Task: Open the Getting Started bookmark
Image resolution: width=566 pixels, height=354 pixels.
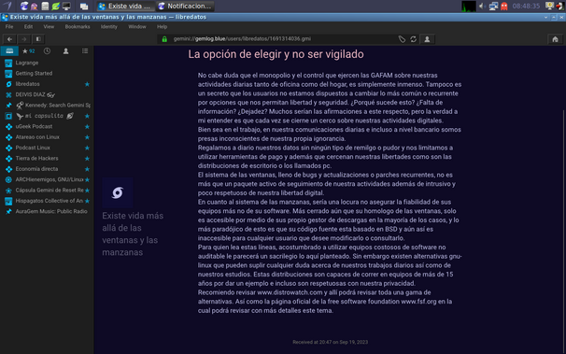Action: (47, 73)
